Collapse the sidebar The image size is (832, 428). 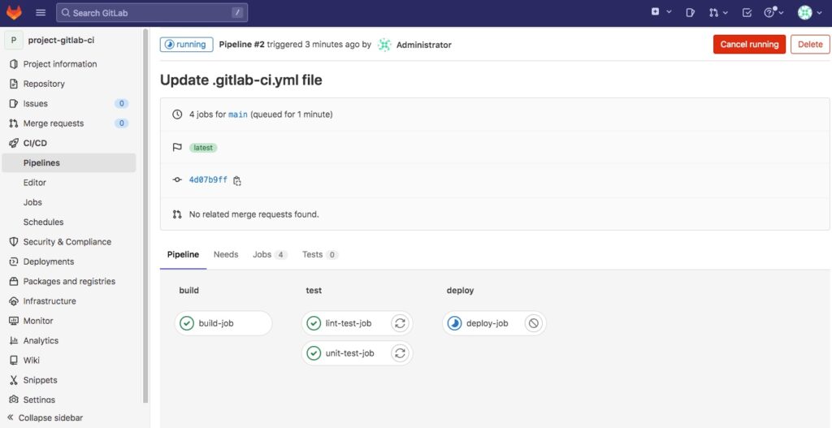[x=45, y=417]
